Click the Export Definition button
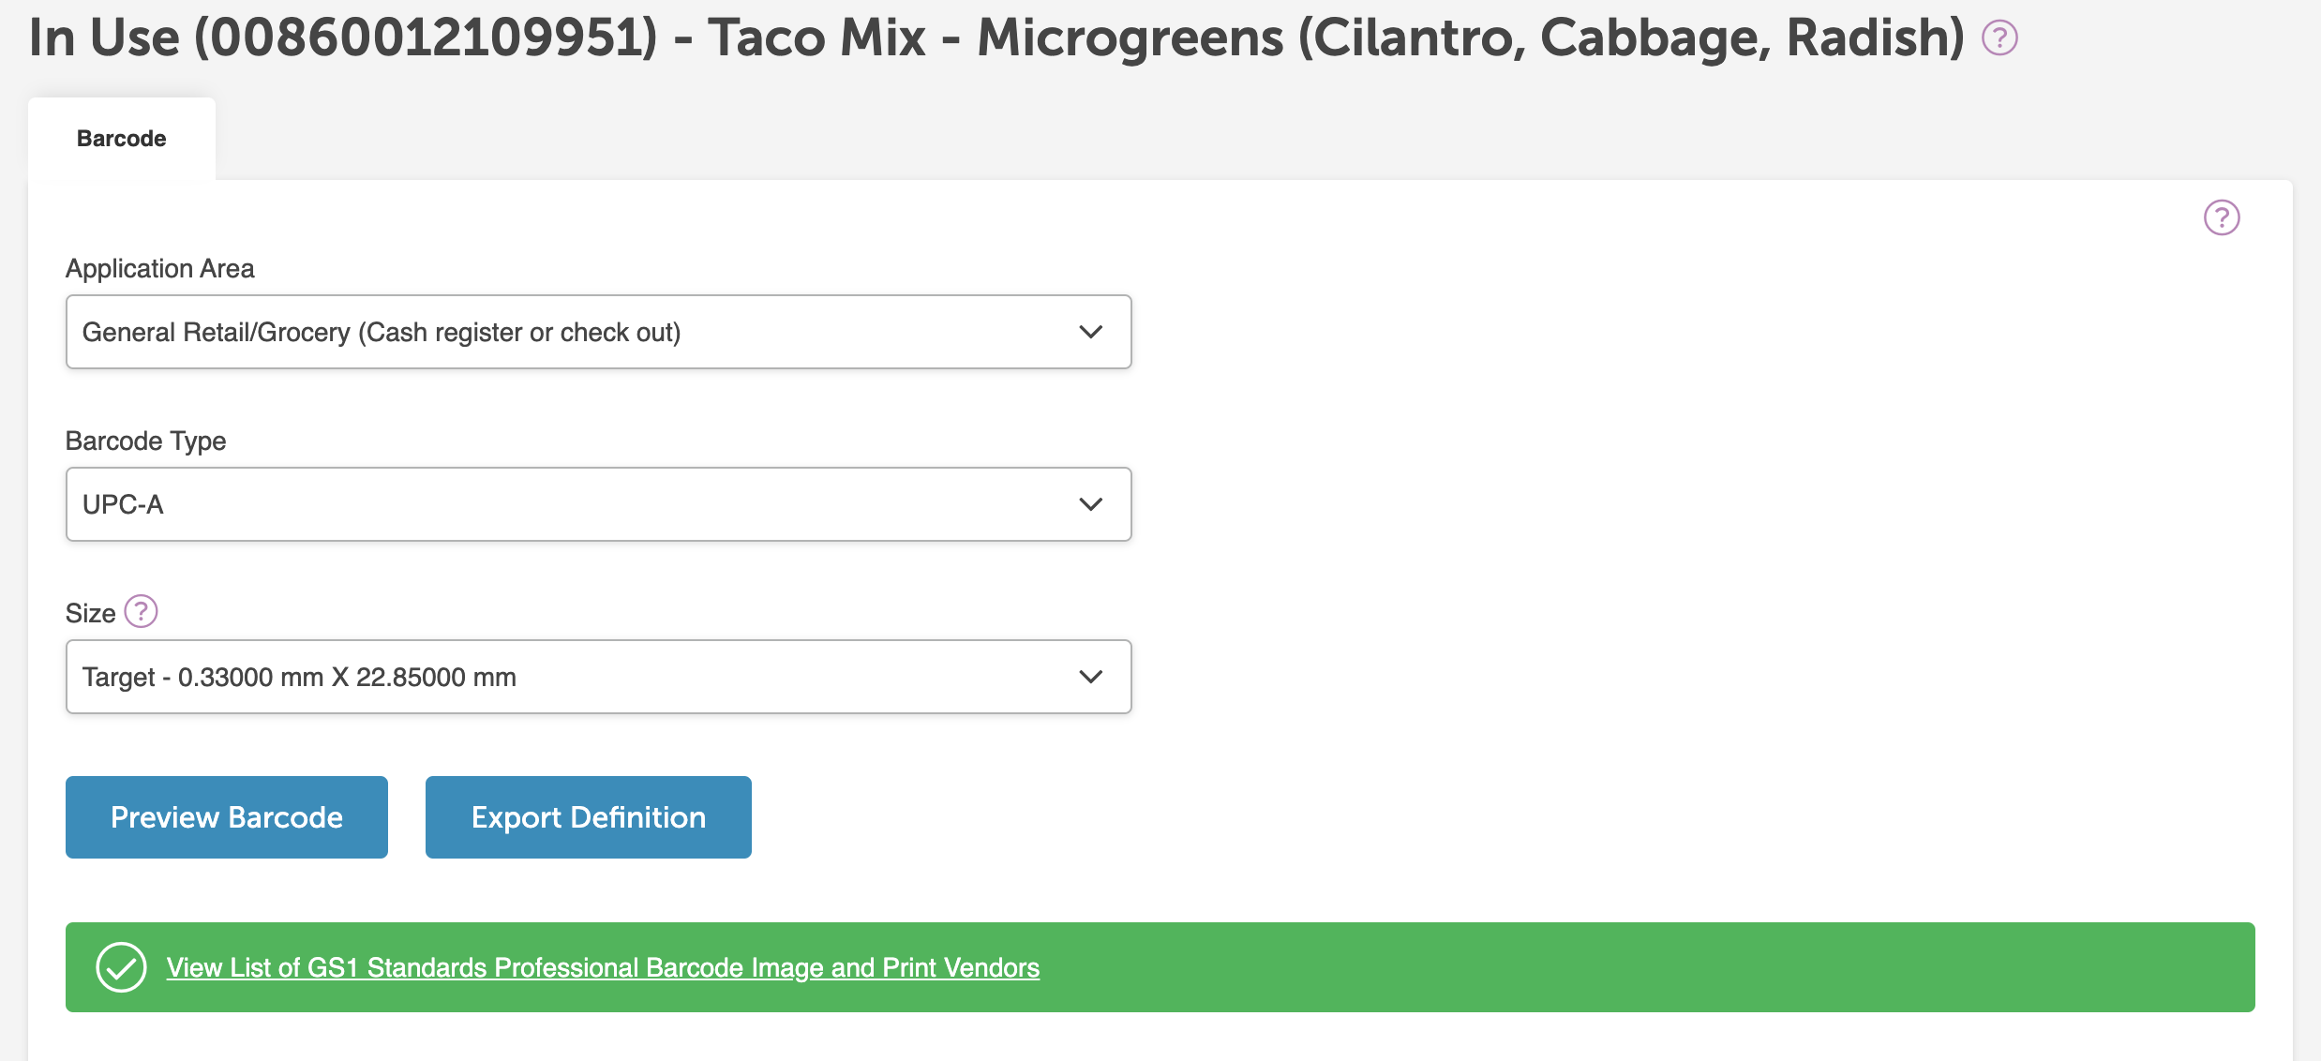The width and height of the screenshot is (2321, 1061). tap(588, 816)
